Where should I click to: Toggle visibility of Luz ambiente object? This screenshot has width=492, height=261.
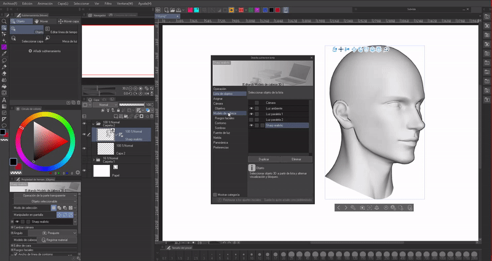252,108
